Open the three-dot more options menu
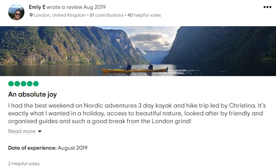 (267, 7)
